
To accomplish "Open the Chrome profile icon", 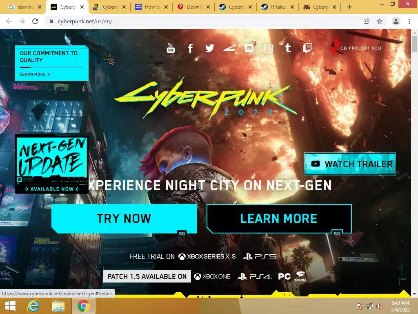I will coord(396,21).
